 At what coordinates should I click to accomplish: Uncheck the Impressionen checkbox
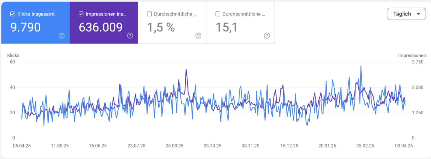(x=81, y=14)
